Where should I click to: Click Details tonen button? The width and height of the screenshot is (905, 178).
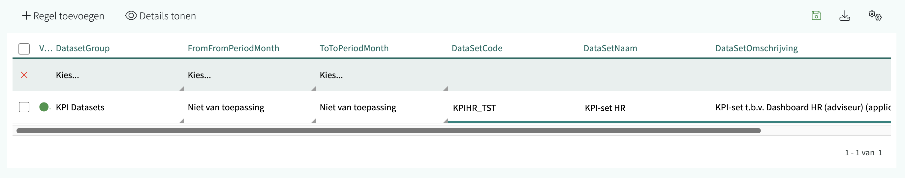click(x=168, y=16)
